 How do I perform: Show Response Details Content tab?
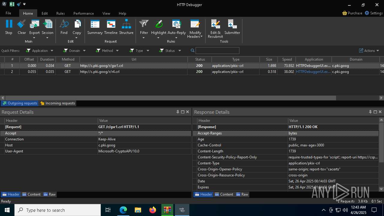[x=224, y=194]
